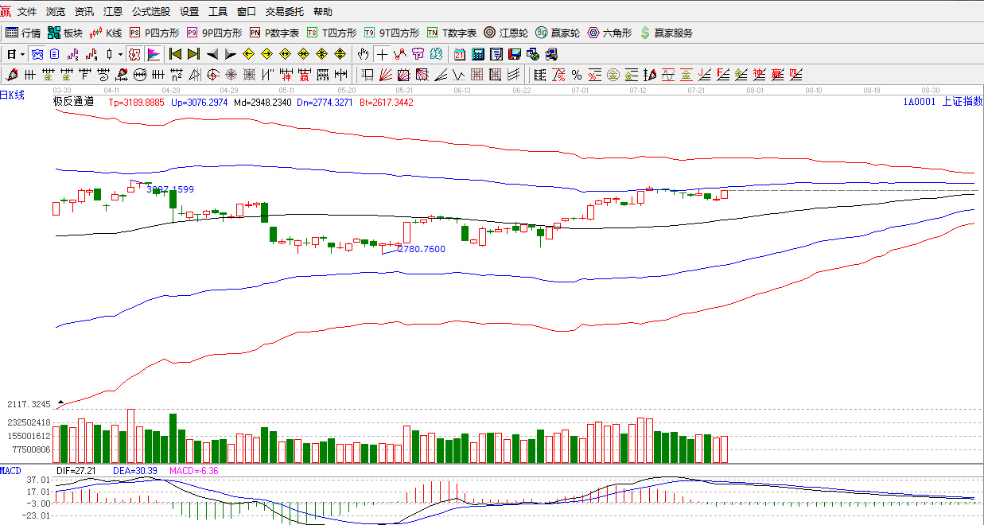Expand the 日 period dropdown arrow
The width and height of the screenshot is (984, 525).
tap(22, 54)
